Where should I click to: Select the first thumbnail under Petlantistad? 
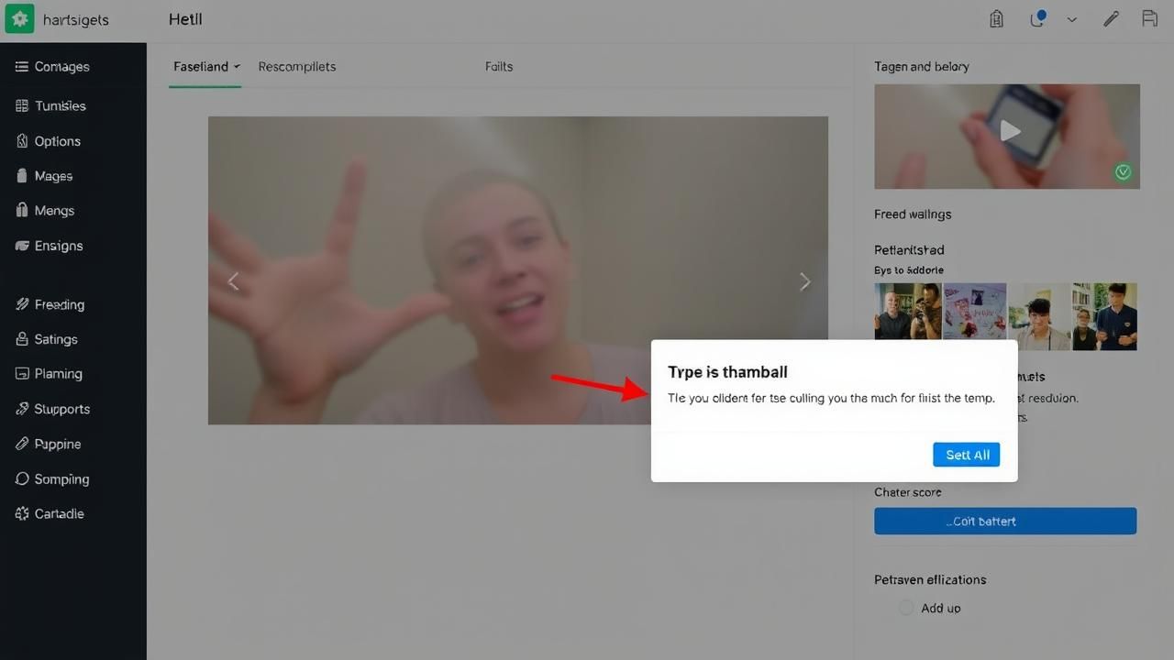tap(907, 316)
